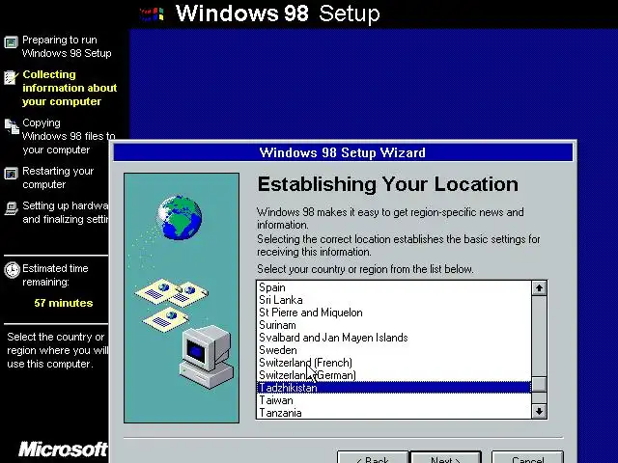Click the Preparing to run Setup step icon
The image size is (618, 463).
[x=11, y=41]
